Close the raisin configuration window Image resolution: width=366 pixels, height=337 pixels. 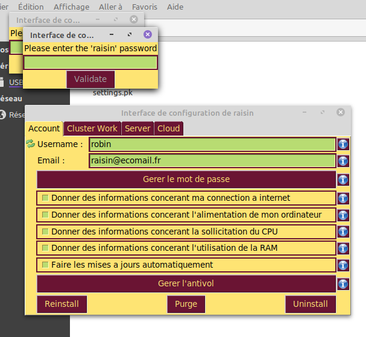(341, 112)
